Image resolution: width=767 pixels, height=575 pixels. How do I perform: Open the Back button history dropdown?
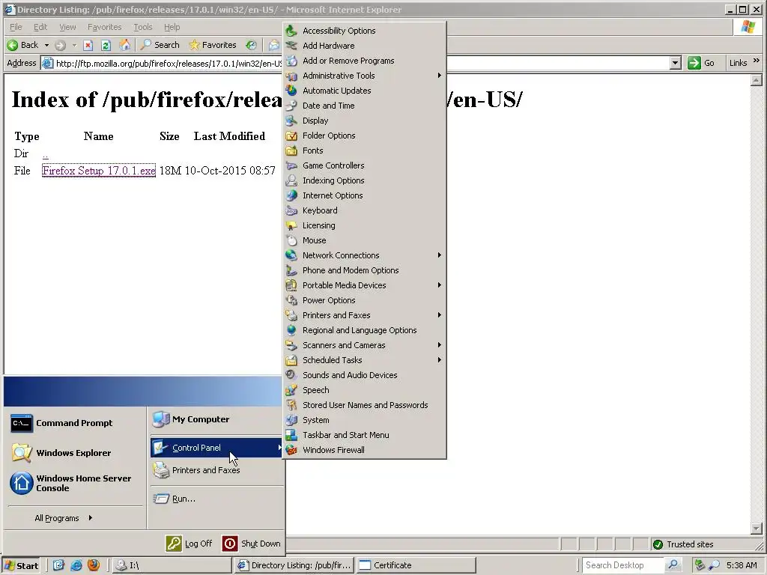coord(47,45)
